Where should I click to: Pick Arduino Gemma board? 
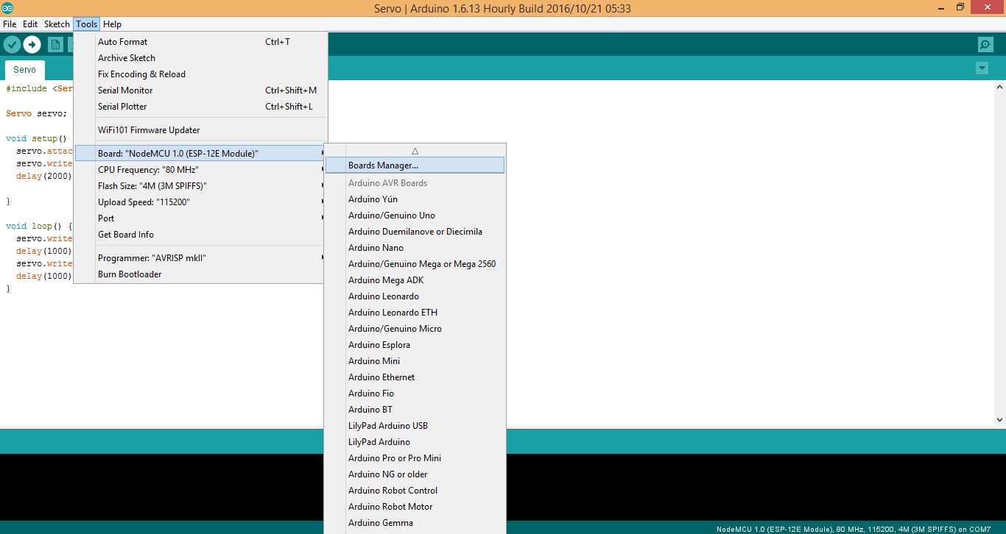[x=415, y=523]
